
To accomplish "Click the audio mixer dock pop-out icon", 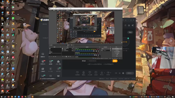I will click(x=100, y=47).
